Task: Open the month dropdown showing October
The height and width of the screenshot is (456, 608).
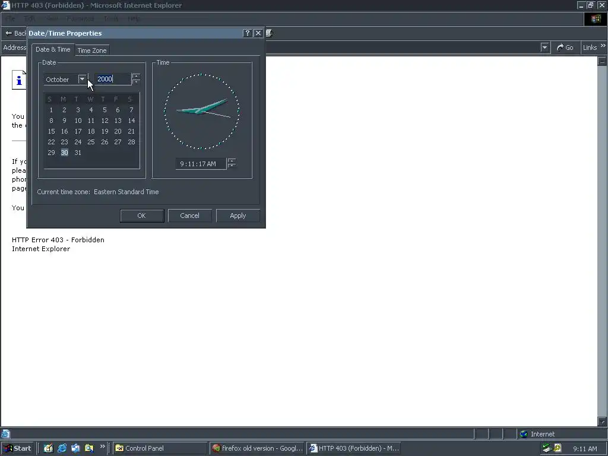Action: coord(82,79)
